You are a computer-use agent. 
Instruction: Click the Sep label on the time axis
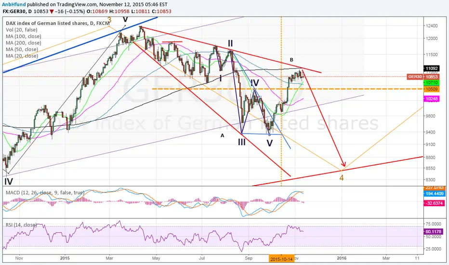point(249,258)
